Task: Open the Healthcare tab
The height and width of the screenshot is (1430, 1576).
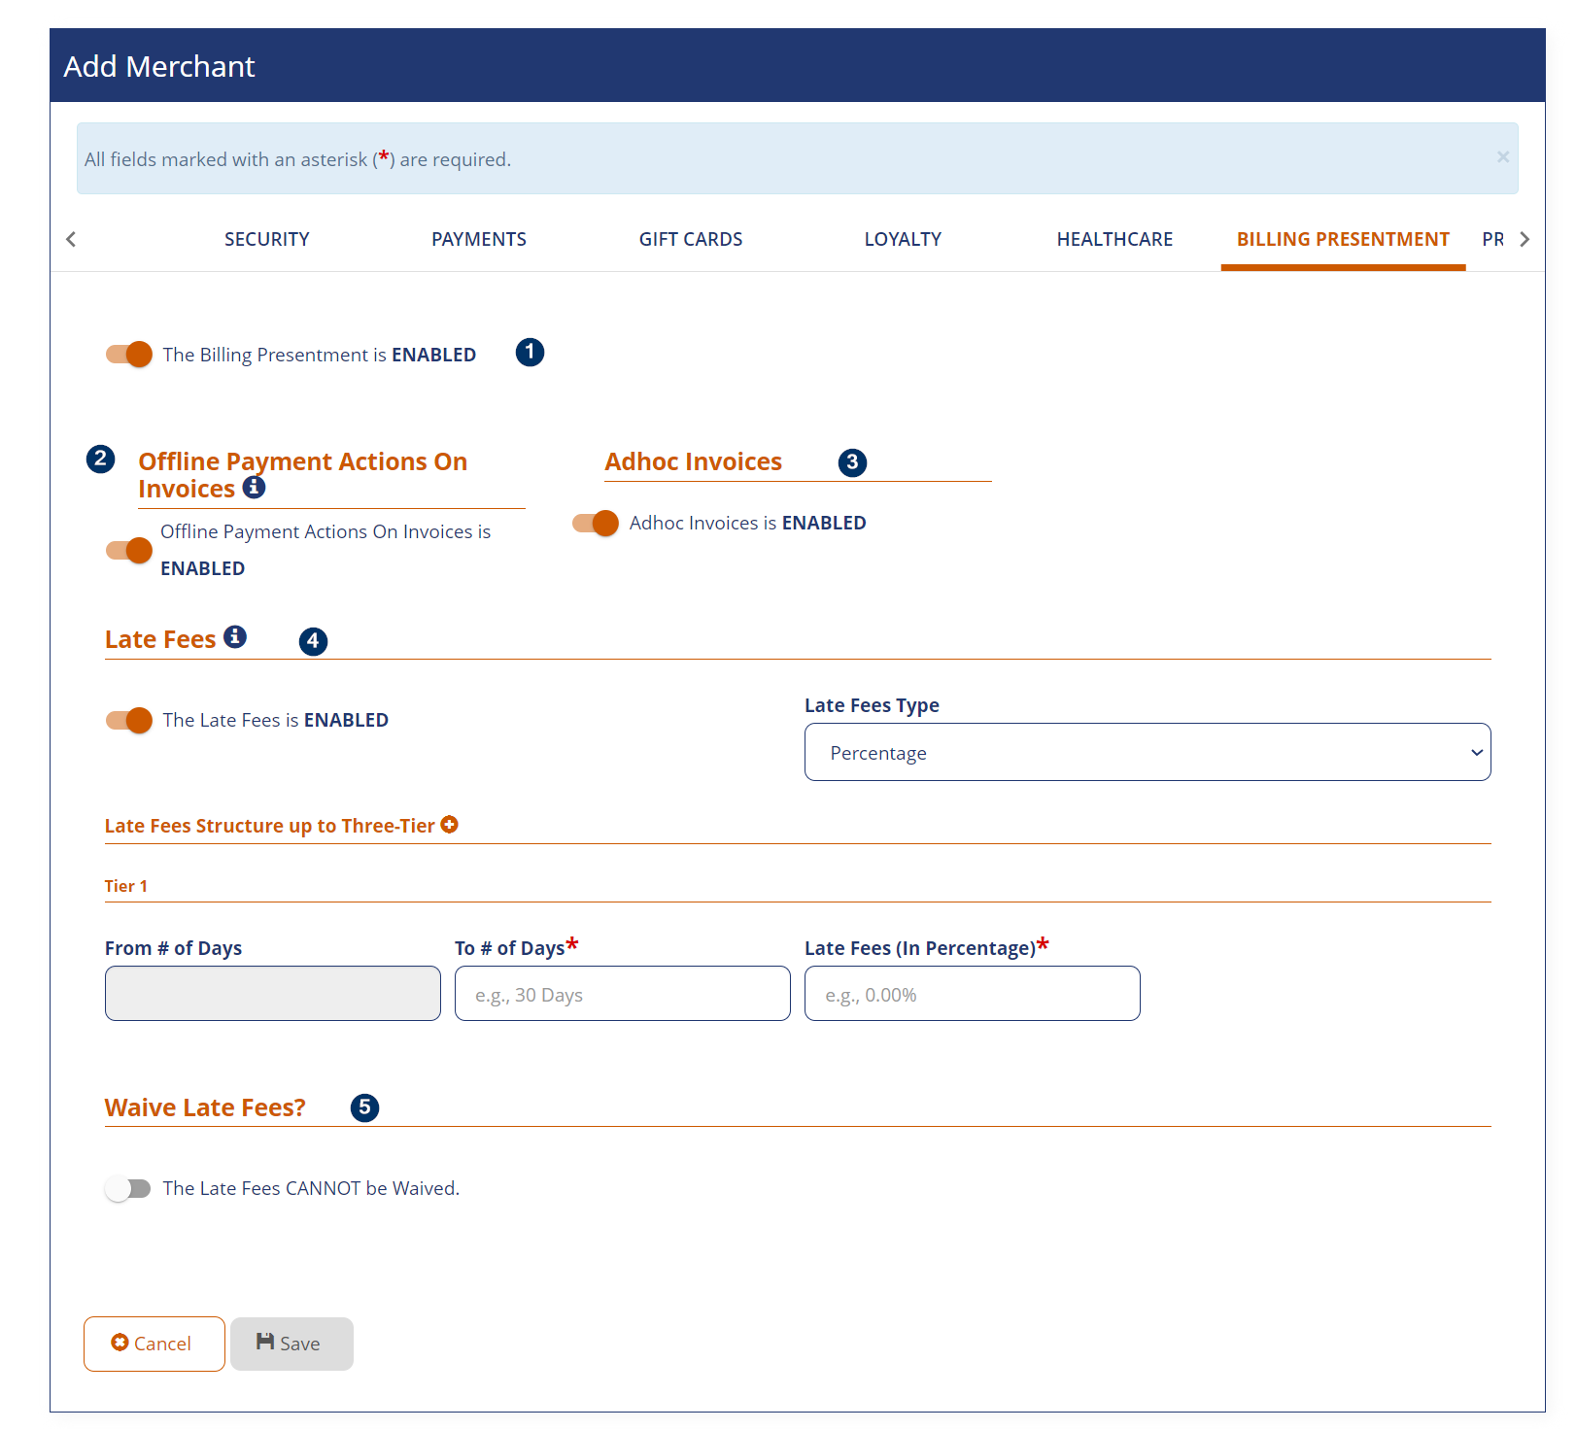Action: point(1113,239)
